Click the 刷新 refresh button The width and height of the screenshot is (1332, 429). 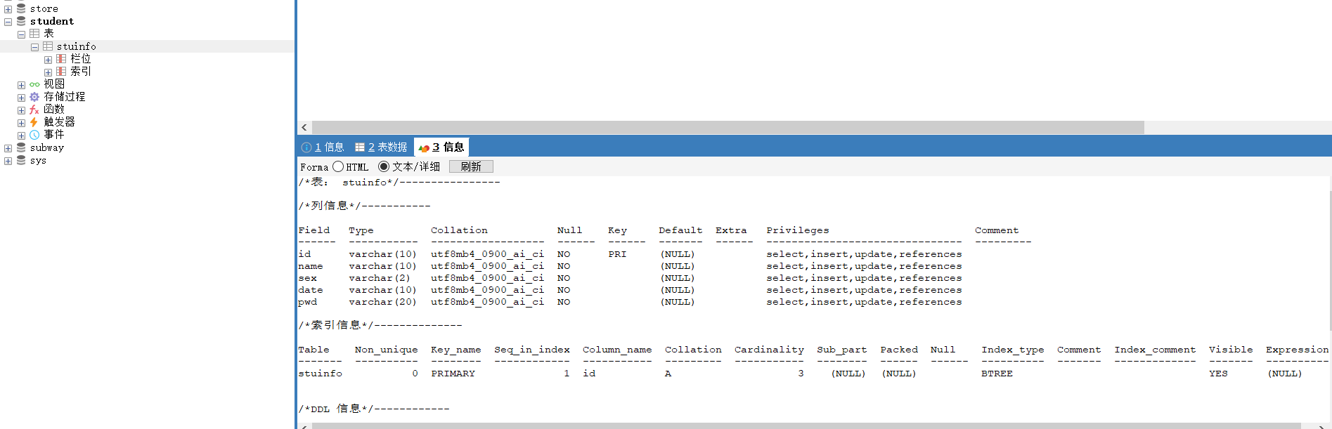point(471,166)
